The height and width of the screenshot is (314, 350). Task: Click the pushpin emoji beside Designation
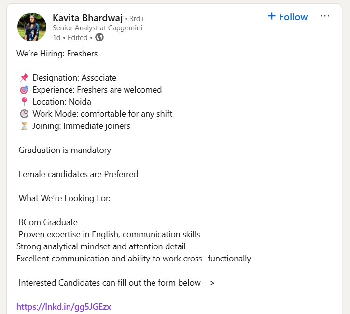[x=24, y=78]
